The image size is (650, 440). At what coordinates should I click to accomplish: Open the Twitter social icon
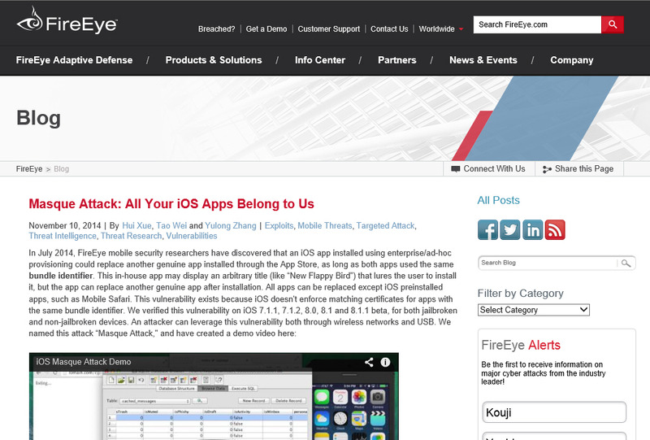tap(510, 229)
